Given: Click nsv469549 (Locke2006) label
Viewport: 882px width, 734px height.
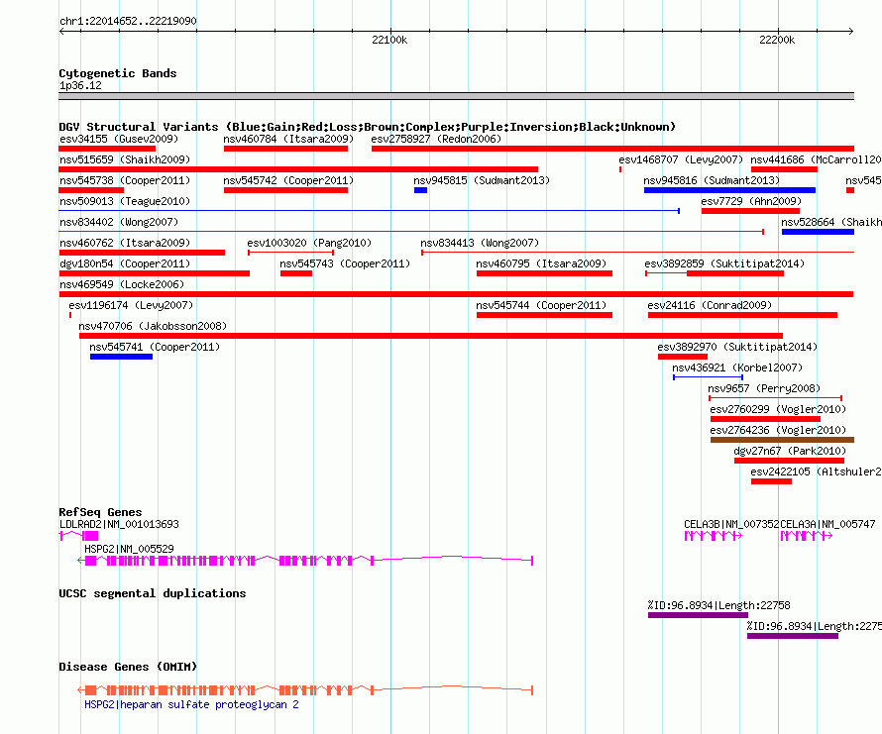Looking at the screenshot, I should tap(122, 284).
